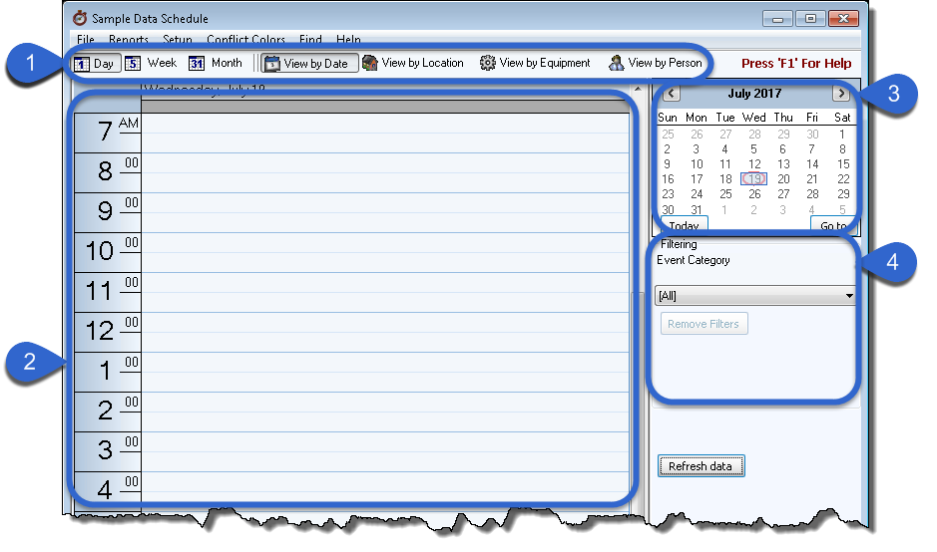The width and height of the screenshot is (937, 552).
Task: Select View by Person mode
Action: point(655,63)
